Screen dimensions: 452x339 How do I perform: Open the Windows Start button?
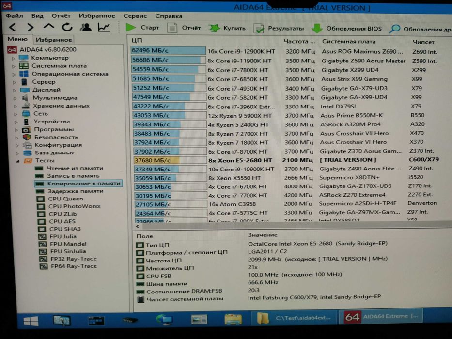click(x=31, y=321)
